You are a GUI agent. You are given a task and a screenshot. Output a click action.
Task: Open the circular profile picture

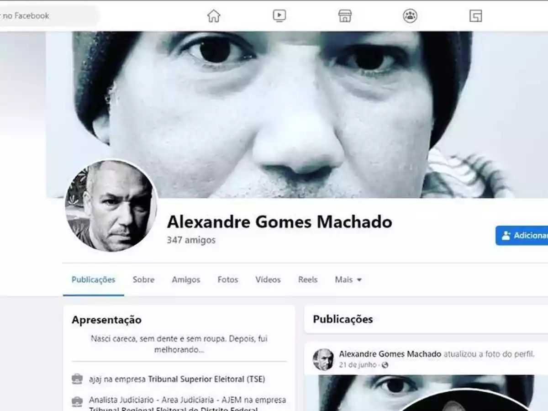coord(111,205)
